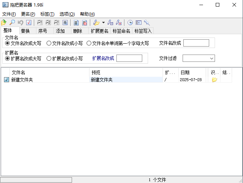This screenshot has height=183, width=243.
Task: Uncheck the 新建文件夹 row checkbox
Action: click(x=6, y=80)
